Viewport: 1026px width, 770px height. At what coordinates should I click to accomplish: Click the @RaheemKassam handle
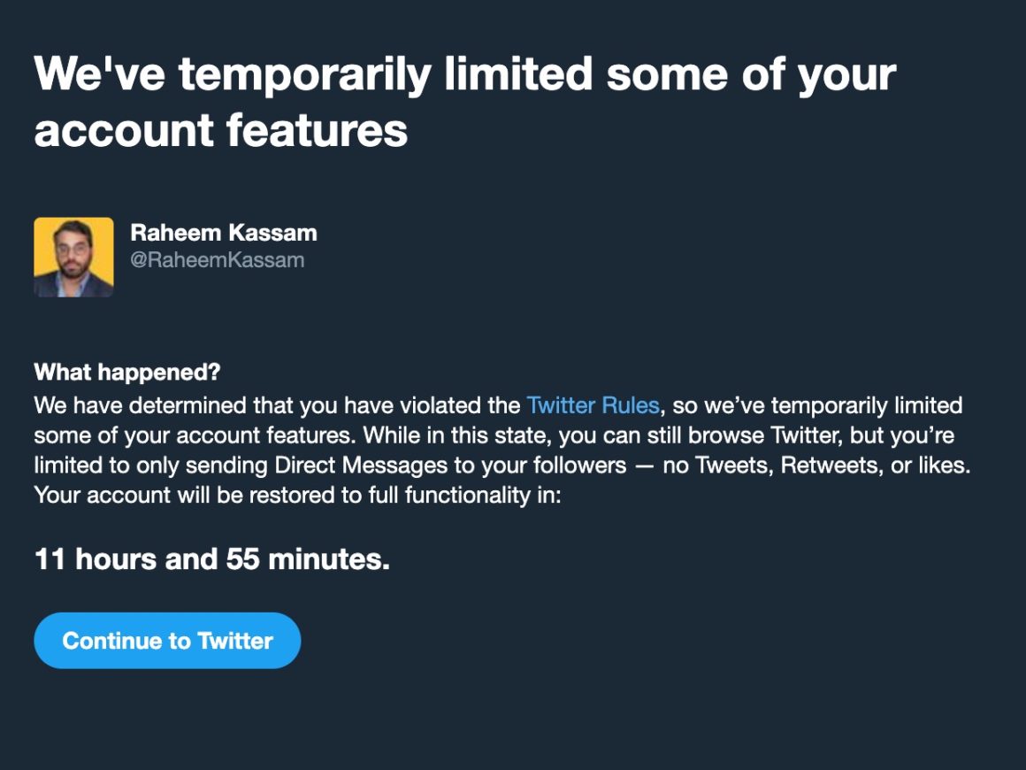(x=217, y=260)
